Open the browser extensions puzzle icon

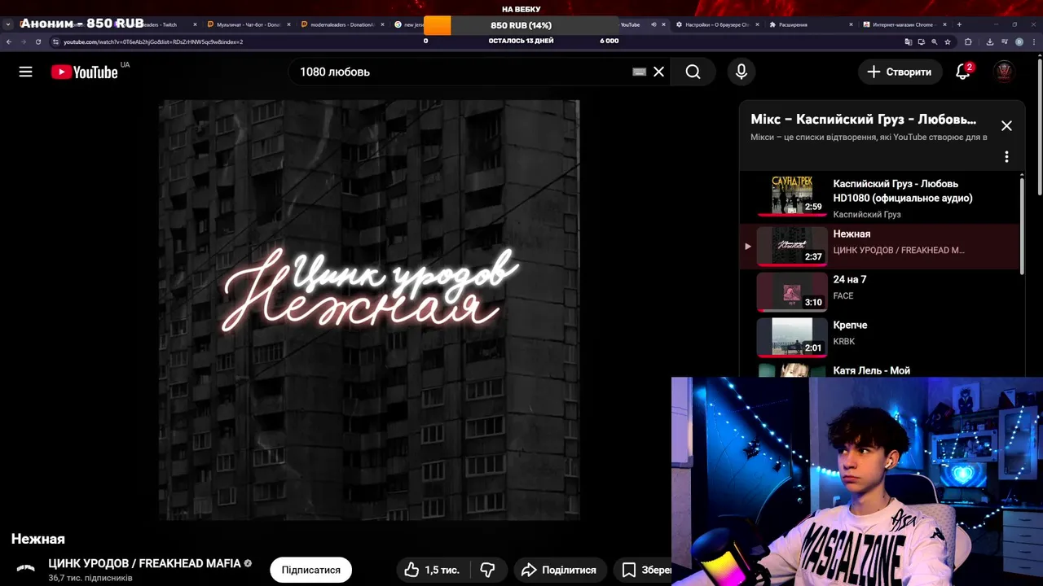pyautogui.click(x=968, y=42)
